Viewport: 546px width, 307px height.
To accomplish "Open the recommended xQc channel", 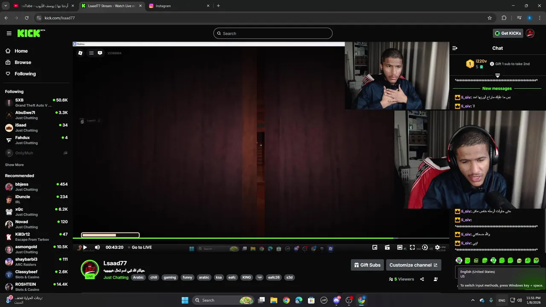I will [36, 211].
